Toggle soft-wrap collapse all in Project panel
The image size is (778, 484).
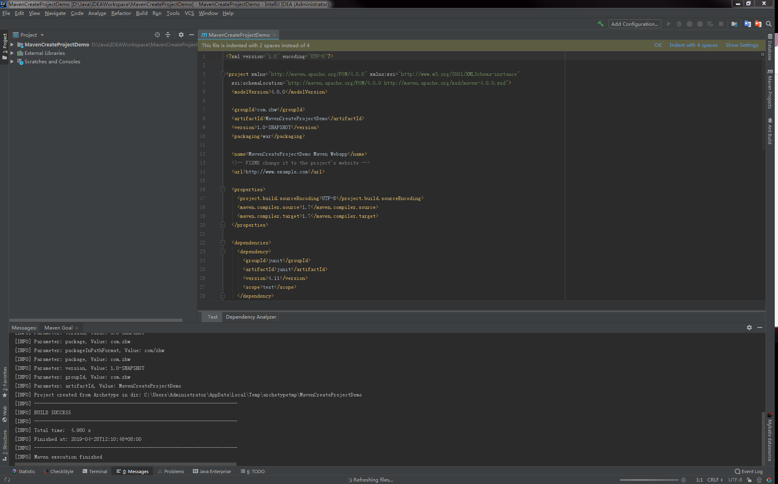168,35
